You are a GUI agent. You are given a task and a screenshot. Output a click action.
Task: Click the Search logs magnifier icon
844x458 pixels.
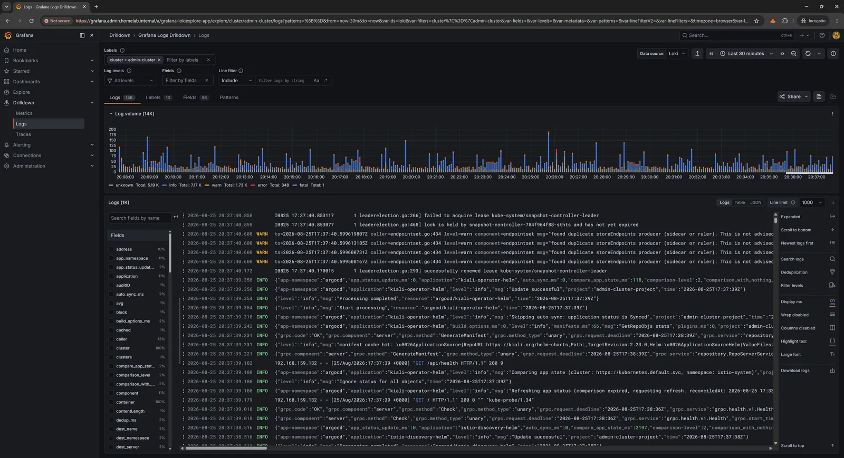click(x=832, y=259)
